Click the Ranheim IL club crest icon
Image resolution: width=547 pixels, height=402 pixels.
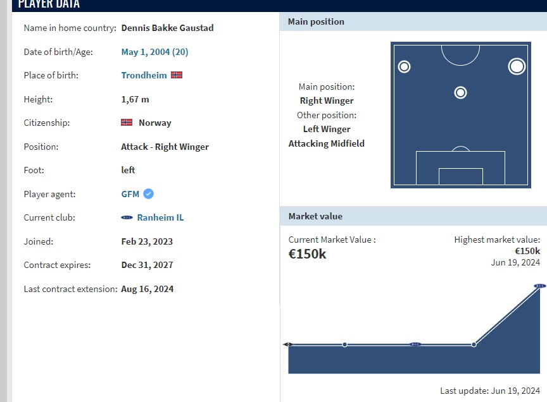click(127, 217)
